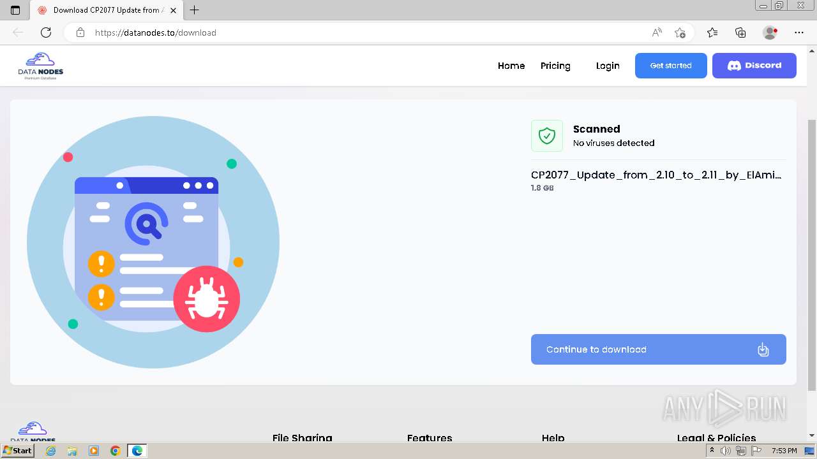The image size is (817, 459).
Task: Open Settings and more ellipsis menu
Action: pyautogui.click(x=799, y=33)
